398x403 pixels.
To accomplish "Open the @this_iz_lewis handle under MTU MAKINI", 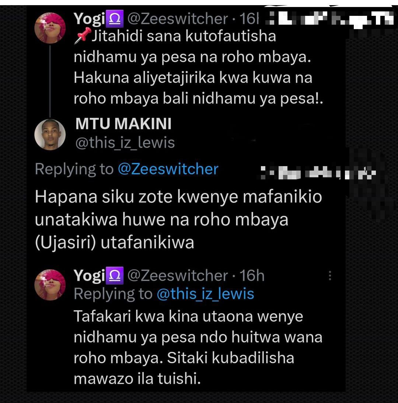I will pos(125,143).
